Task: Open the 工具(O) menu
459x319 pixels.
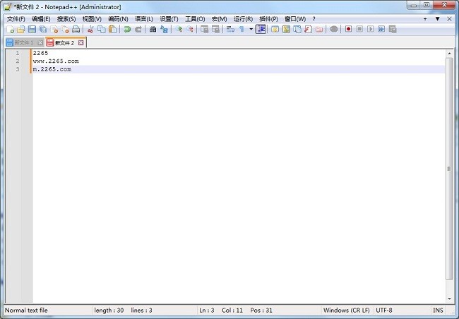Action: (195, 19)
